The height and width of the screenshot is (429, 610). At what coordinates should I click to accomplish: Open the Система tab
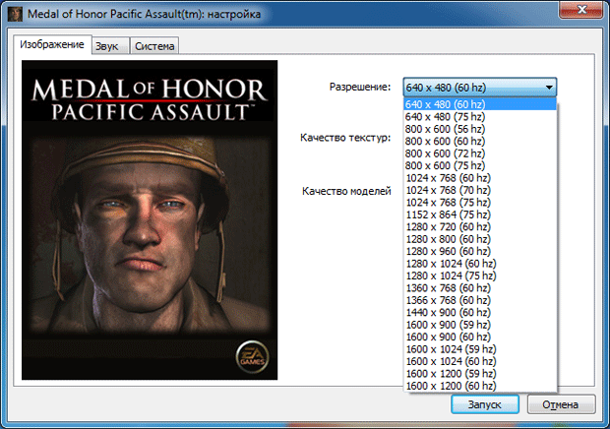(154, 46)
